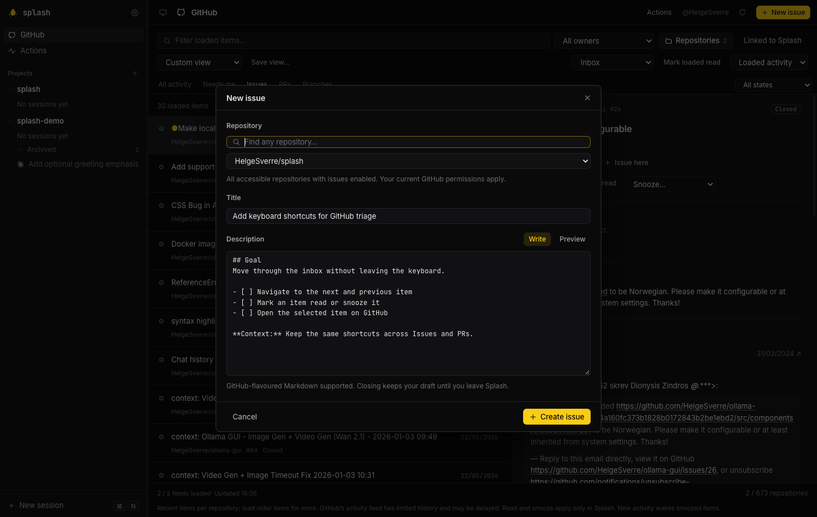
Task: Click the search icon in the repository field
Action: 236,142
